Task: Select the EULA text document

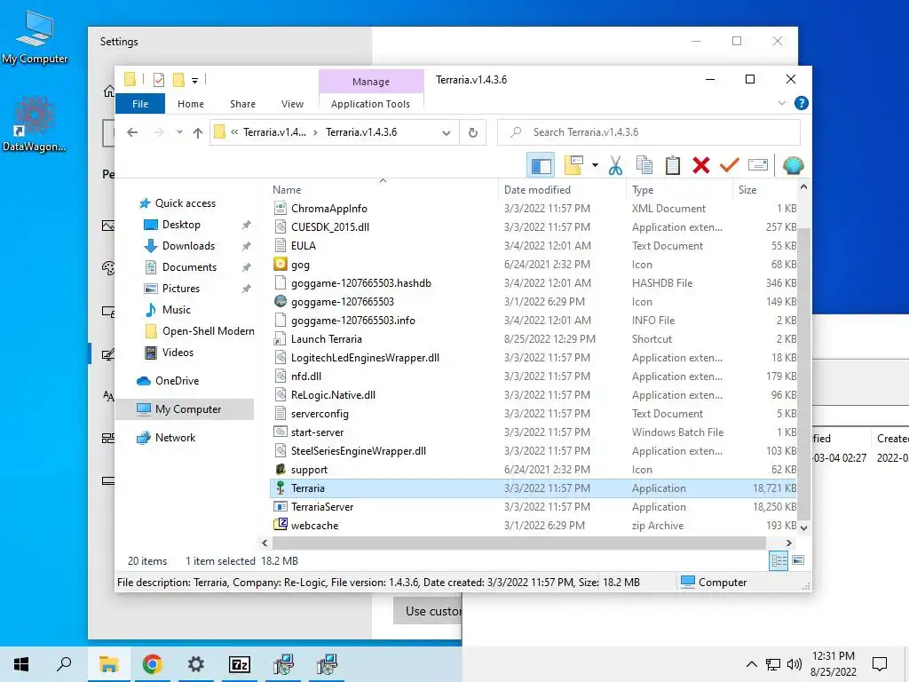Action: pos(304,246)
